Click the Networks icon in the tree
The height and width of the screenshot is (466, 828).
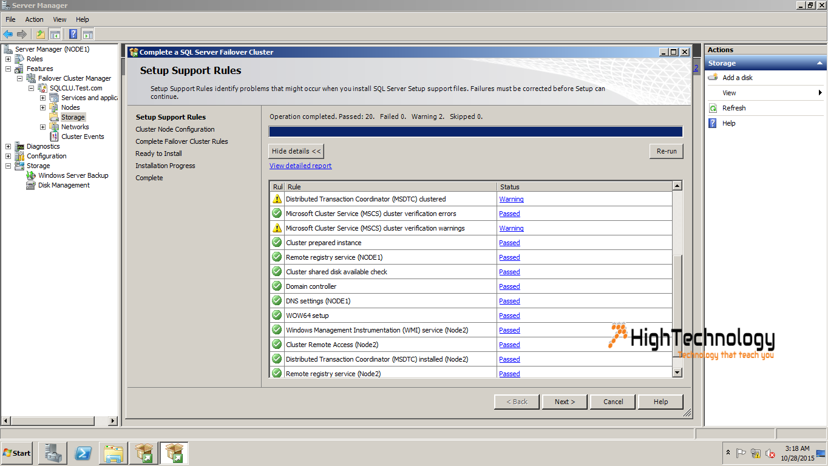click(54, 127)
